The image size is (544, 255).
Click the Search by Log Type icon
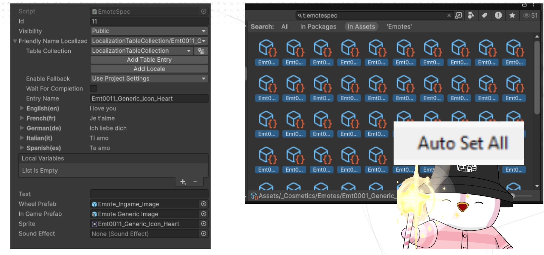click(498, 15)
